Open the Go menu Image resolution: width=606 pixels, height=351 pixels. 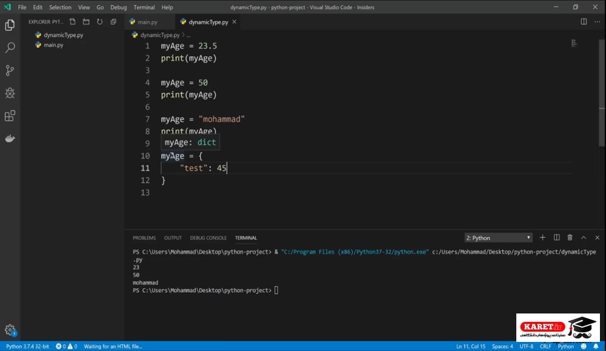[100, 7]
